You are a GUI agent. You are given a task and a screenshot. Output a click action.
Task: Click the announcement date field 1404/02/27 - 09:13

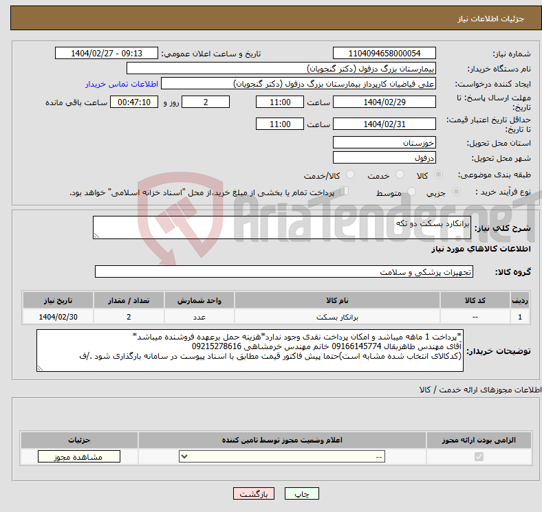107,53
